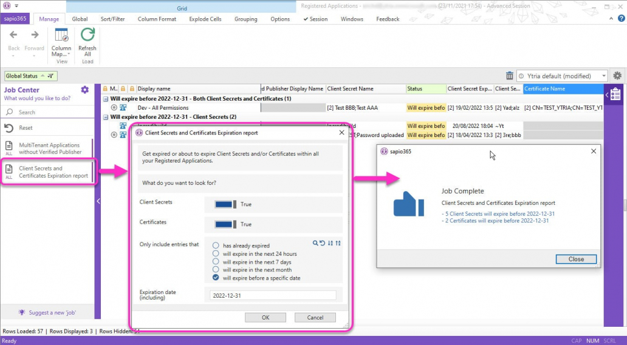This screenshot has width=627, height=345.
Task: Toggle the Certificates switch
Action: pyautogui.click(x=225, y=224)
